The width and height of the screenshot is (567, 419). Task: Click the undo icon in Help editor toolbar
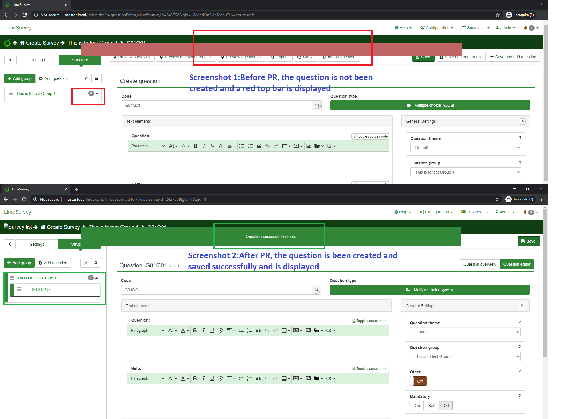point(267,378)
